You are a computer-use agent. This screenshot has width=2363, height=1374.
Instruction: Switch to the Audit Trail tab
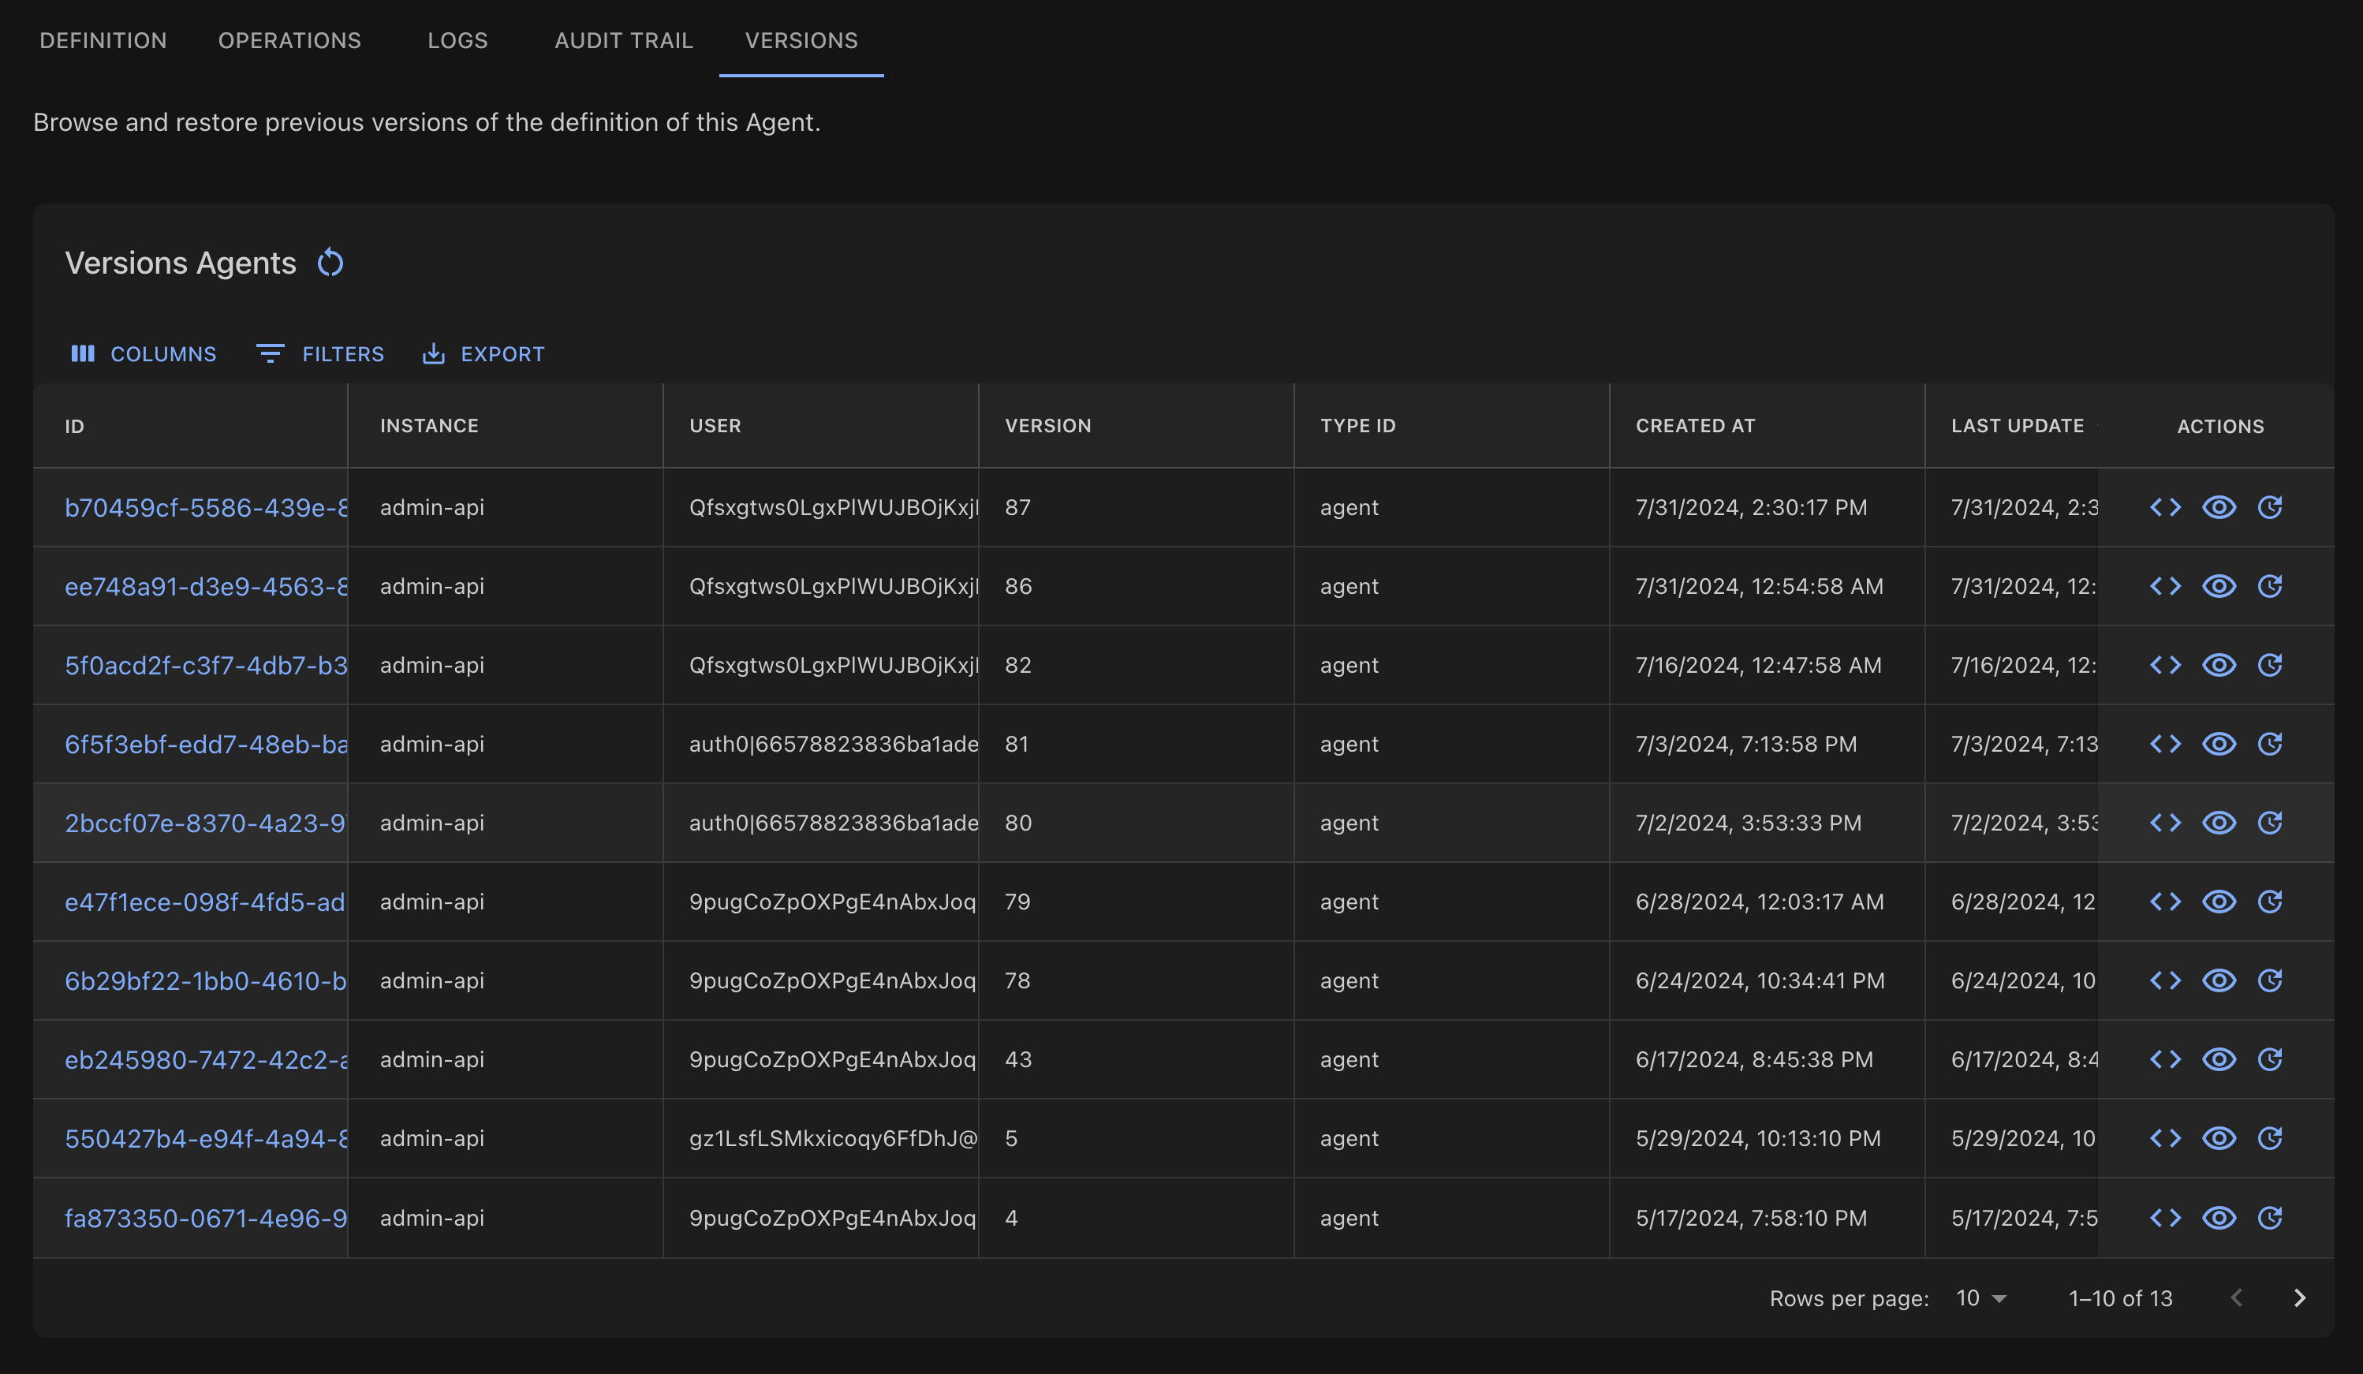pos(624,40)
